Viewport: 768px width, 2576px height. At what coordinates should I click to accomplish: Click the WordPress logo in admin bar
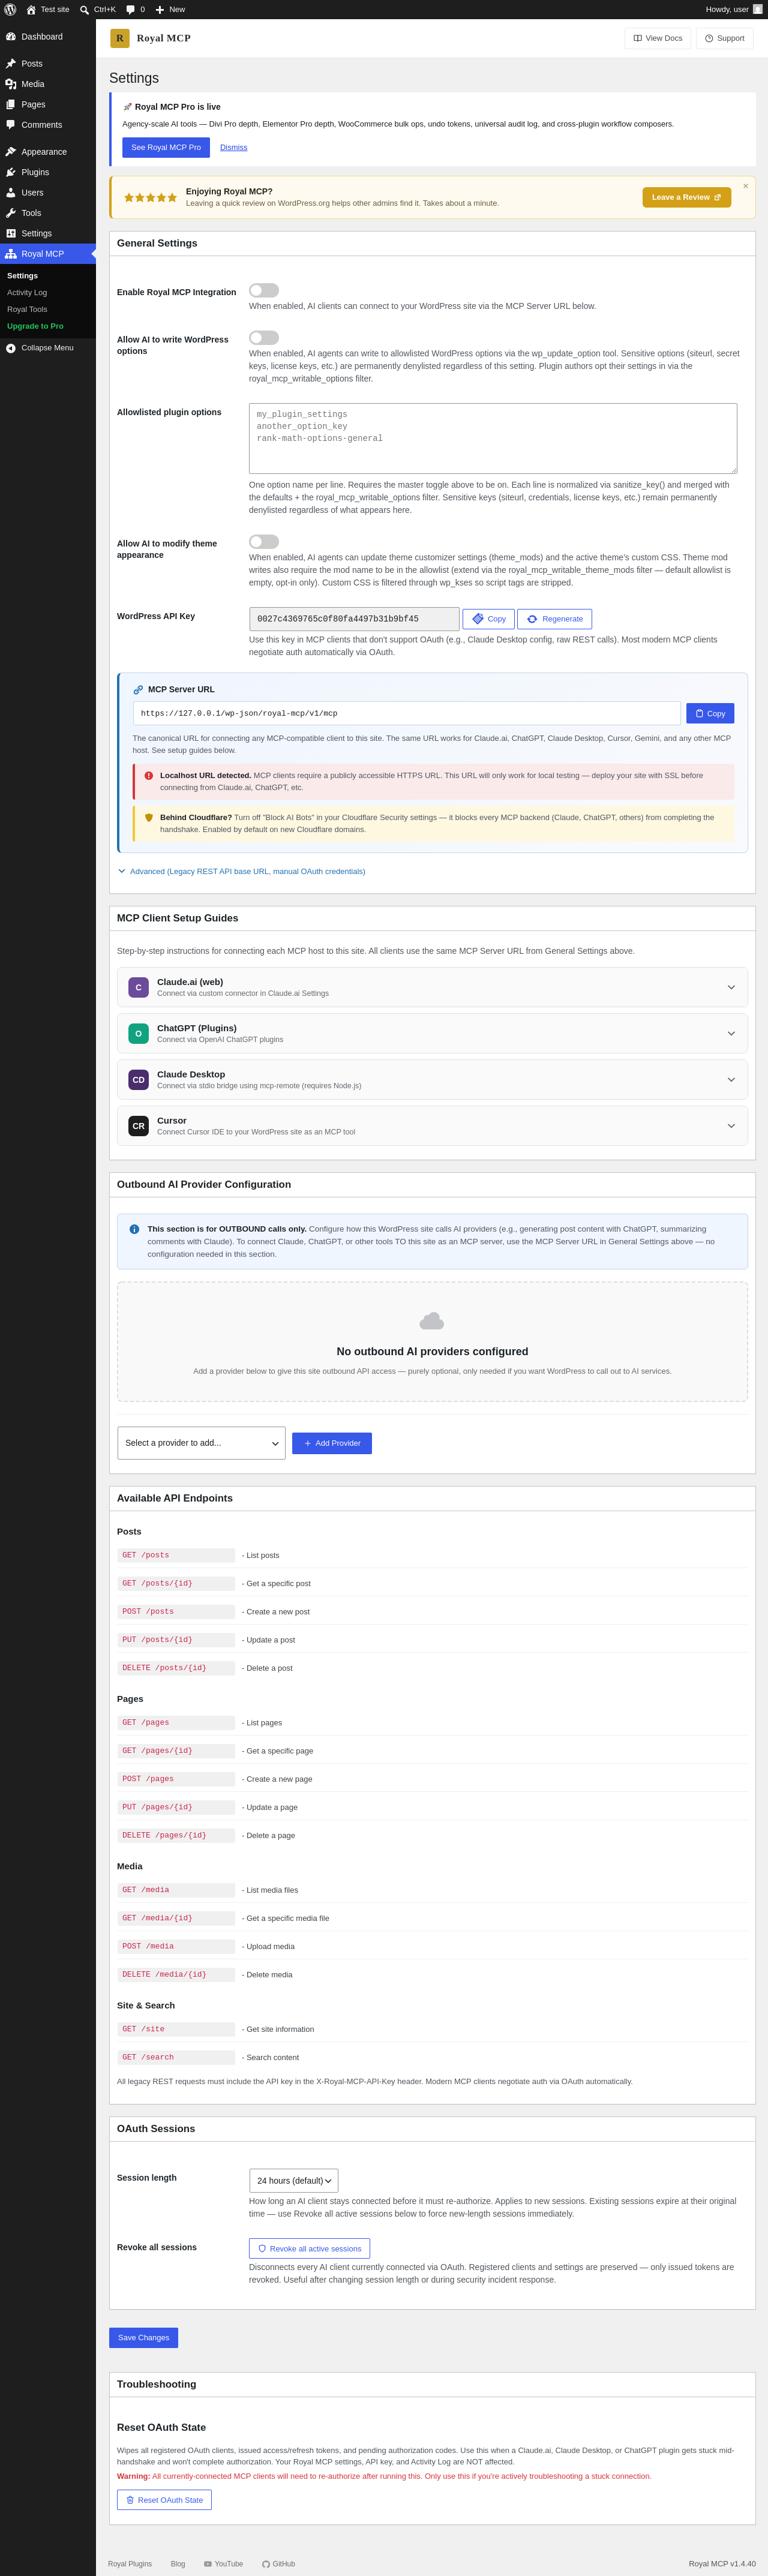10,9
